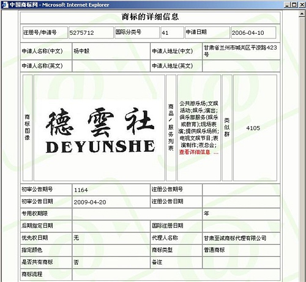Click the 国际分类号 label
Viewport: 306px width, 282px height.
[x=129, y=32]
